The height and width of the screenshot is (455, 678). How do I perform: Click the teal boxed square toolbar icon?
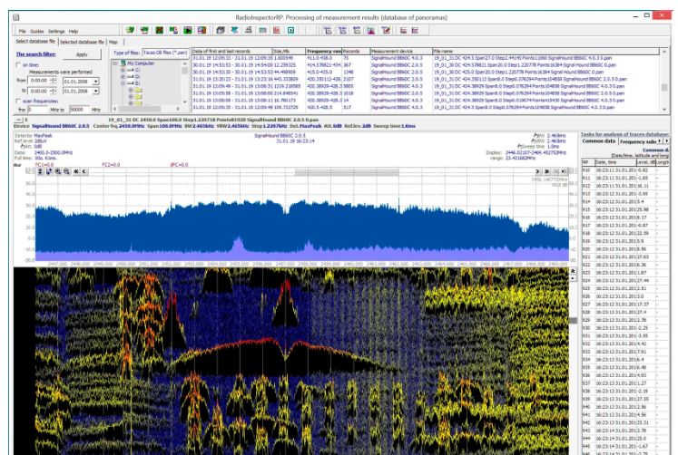291,30
